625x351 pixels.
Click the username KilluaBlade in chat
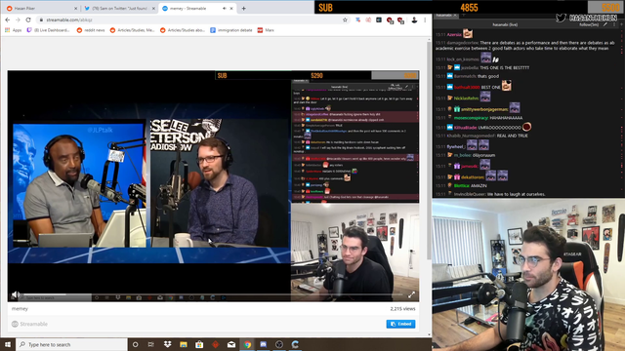click(x=465, y=128)
